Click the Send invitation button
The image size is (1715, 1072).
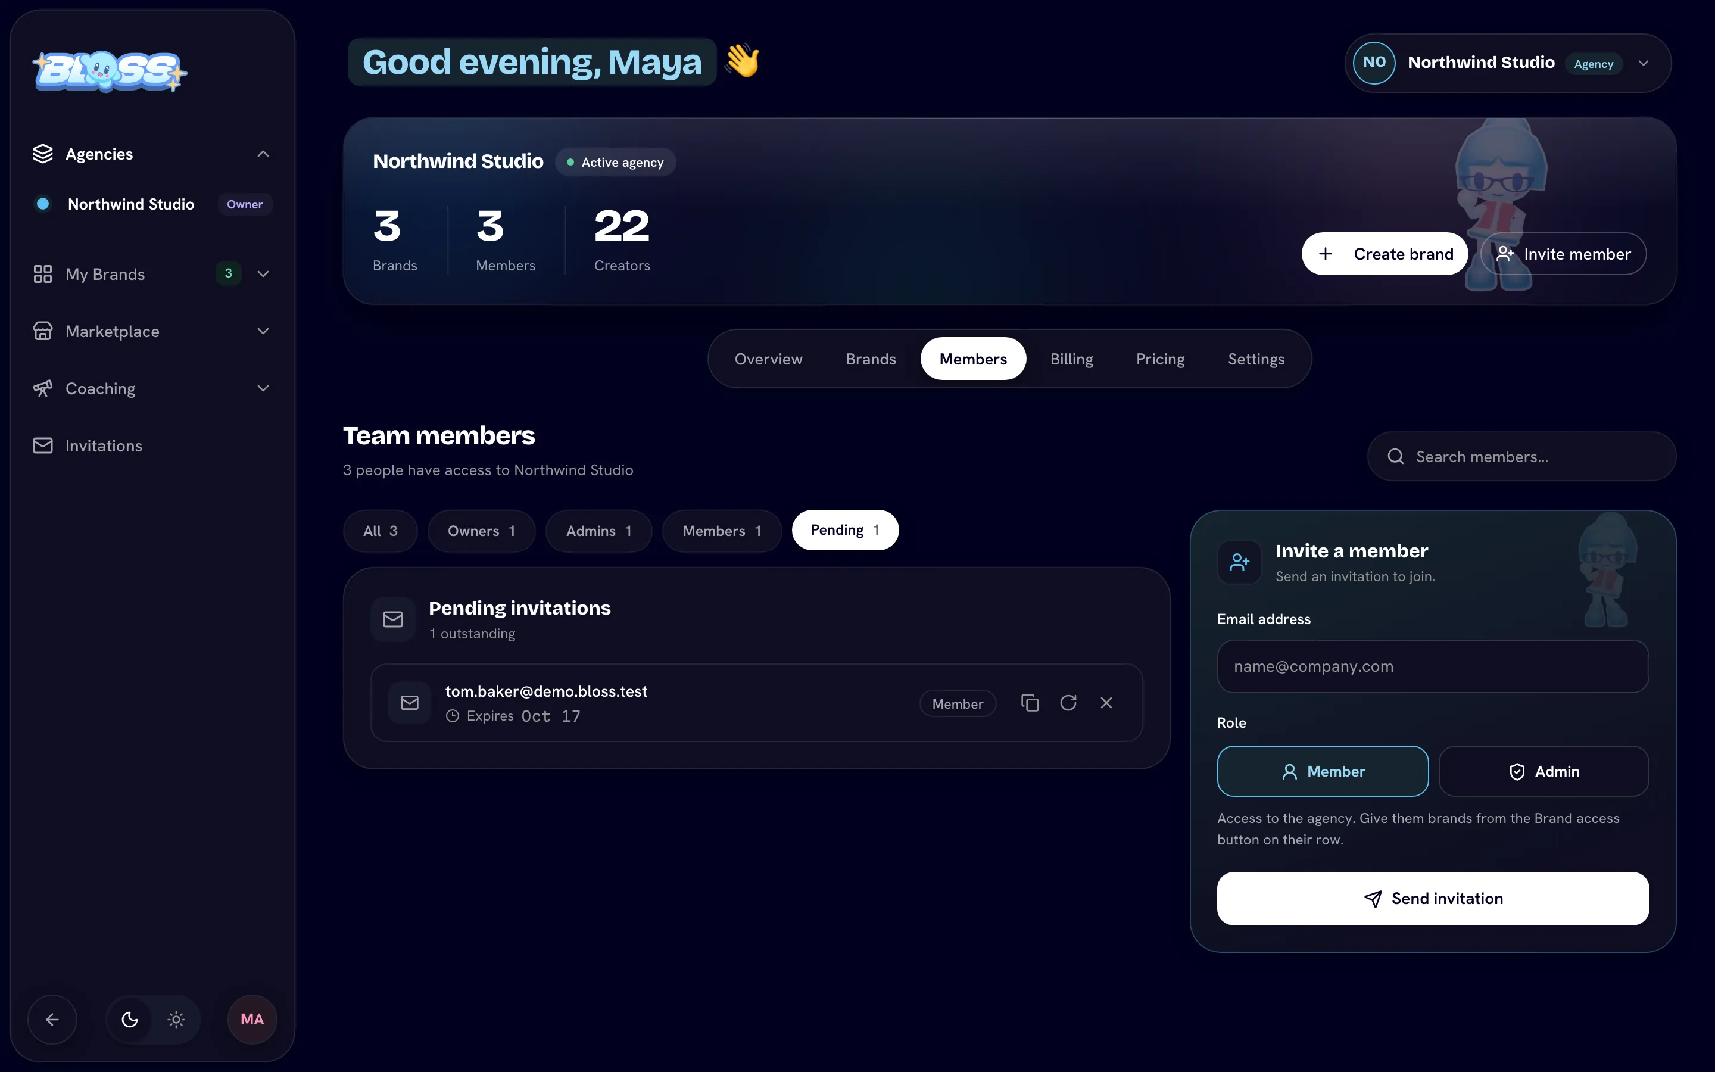[x=1433, y=898]
